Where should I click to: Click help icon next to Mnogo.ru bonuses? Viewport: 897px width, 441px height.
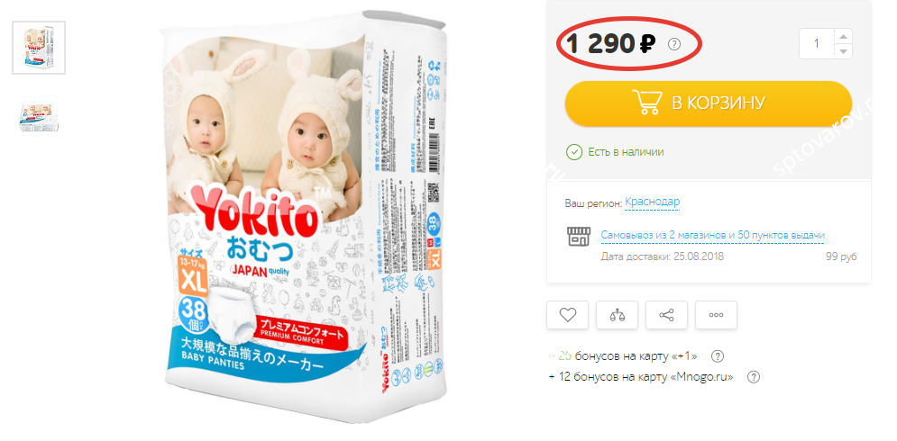(754, 377)
